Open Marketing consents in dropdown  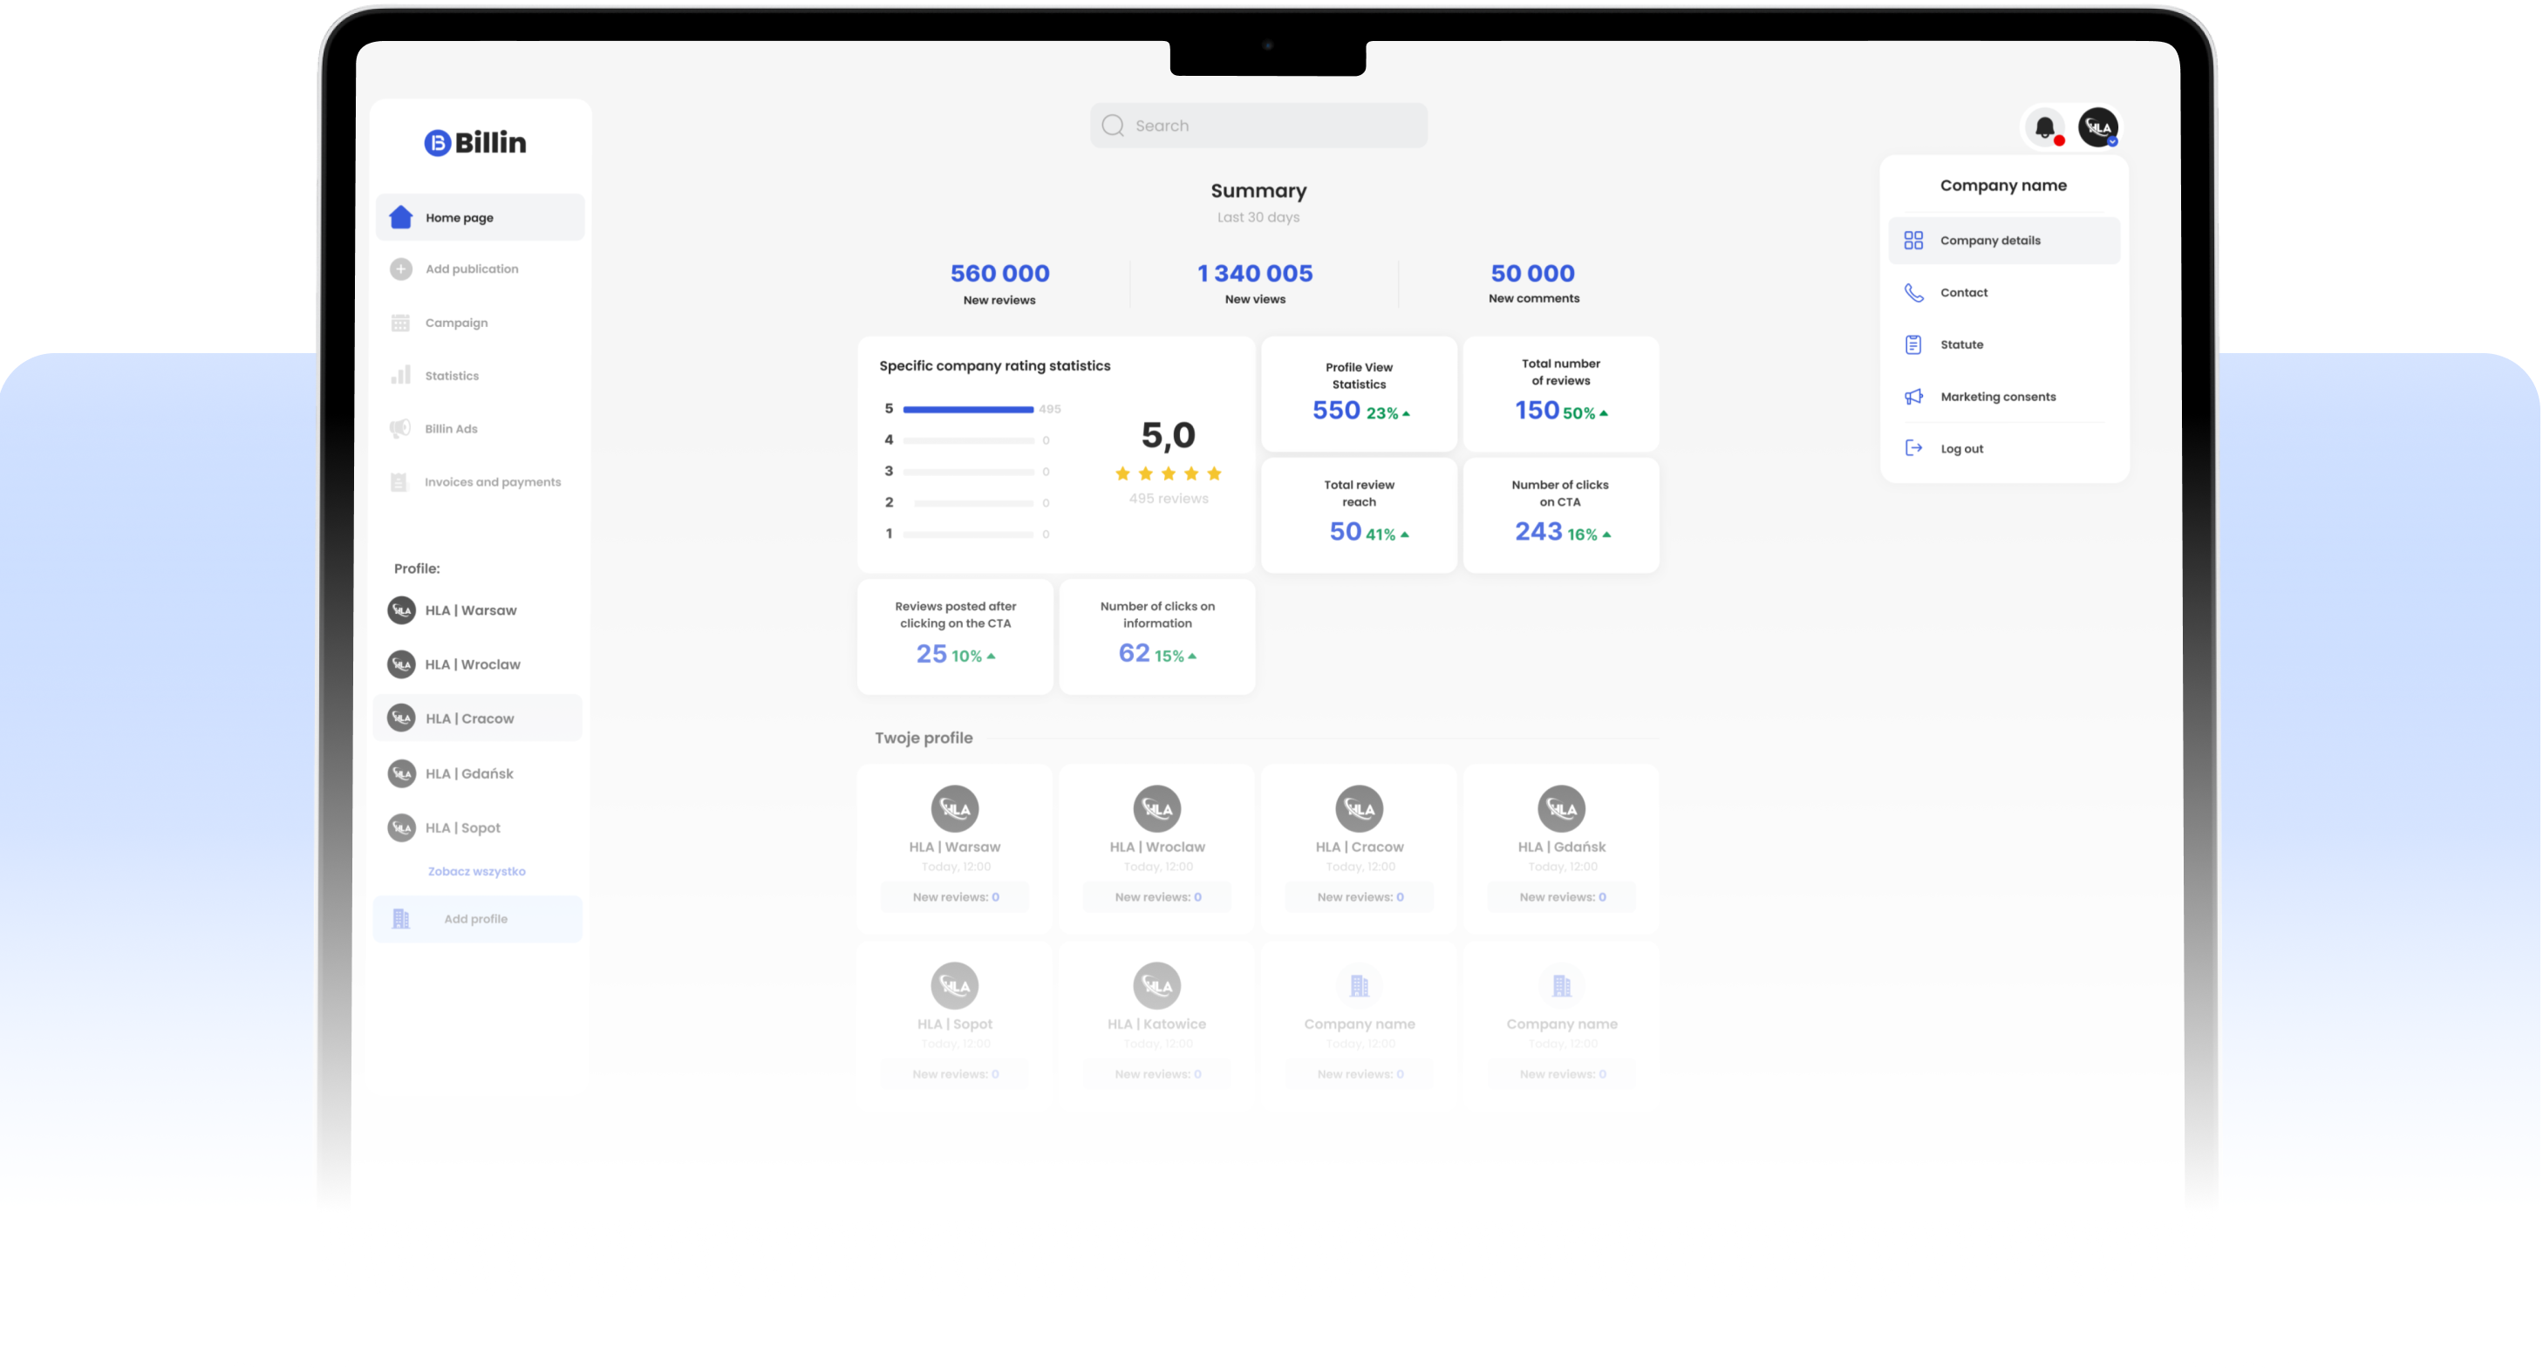tap(1997, 397)
